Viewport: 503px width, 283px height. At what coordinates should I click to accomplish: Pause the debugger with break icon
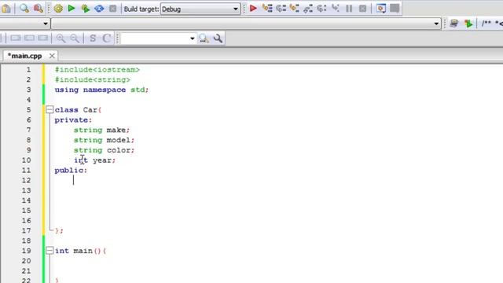pyautogui.click(x=349, y=9)
